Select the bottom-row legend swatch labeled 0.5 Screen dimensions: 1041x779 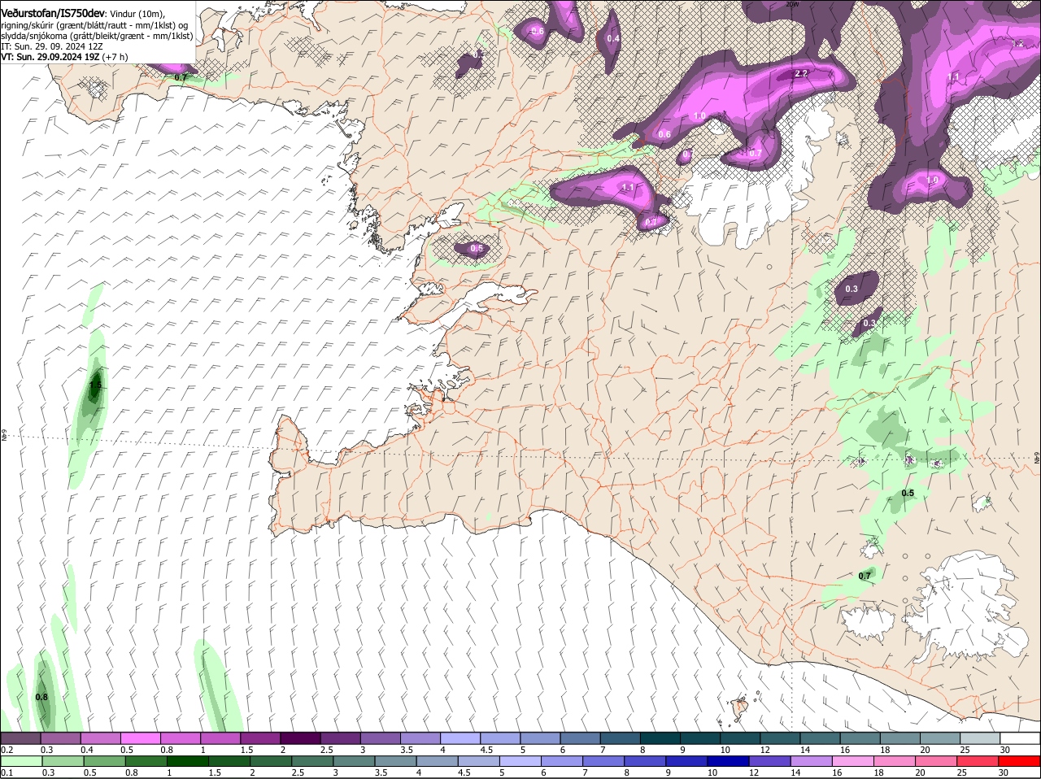[104, 760]
